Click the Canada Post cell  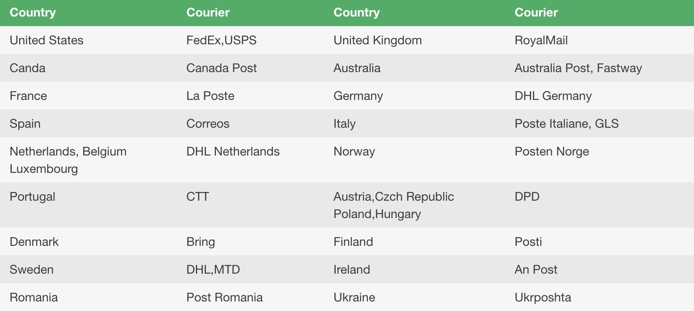(x=222, y=68)
